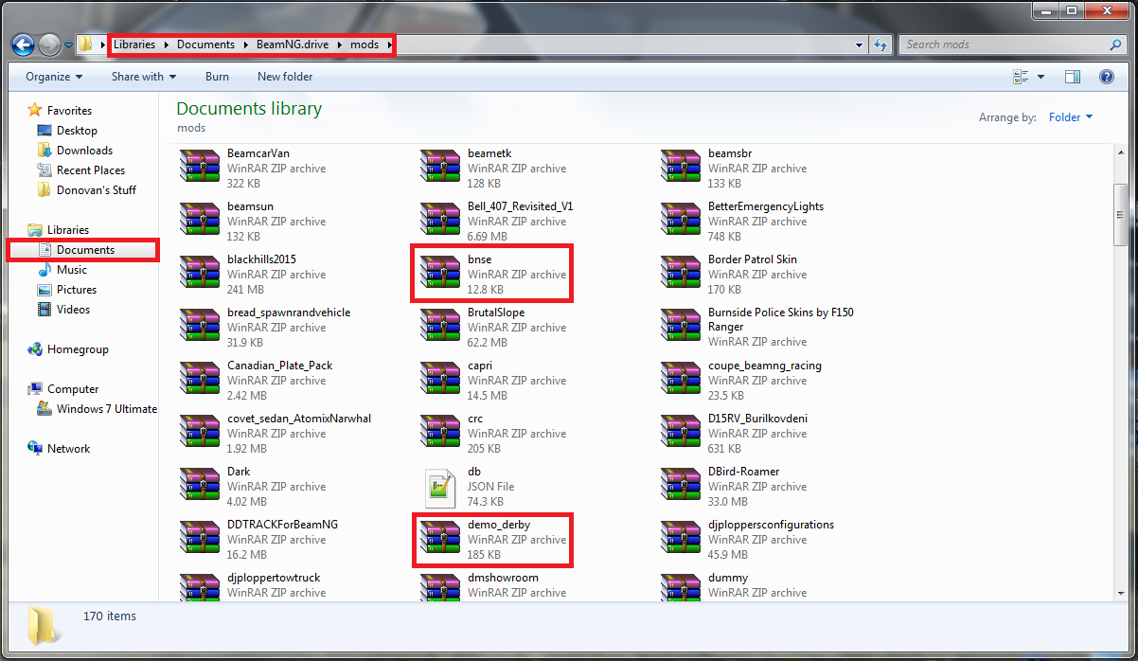
Task: Open the recent pages dropdown arrow
Action: pyautogui.click(x=68, y=45)
